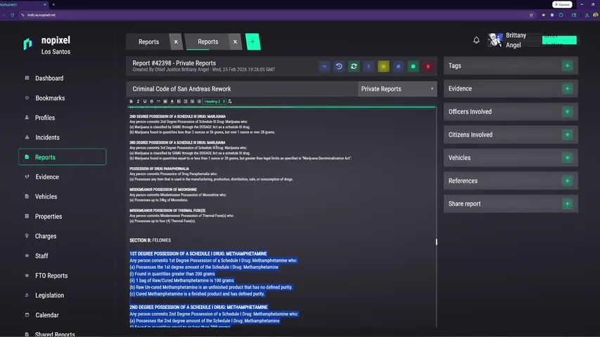Click the plus next to Share report
The height and width of the screenshot is (337, 600).
tap(568, 204)
